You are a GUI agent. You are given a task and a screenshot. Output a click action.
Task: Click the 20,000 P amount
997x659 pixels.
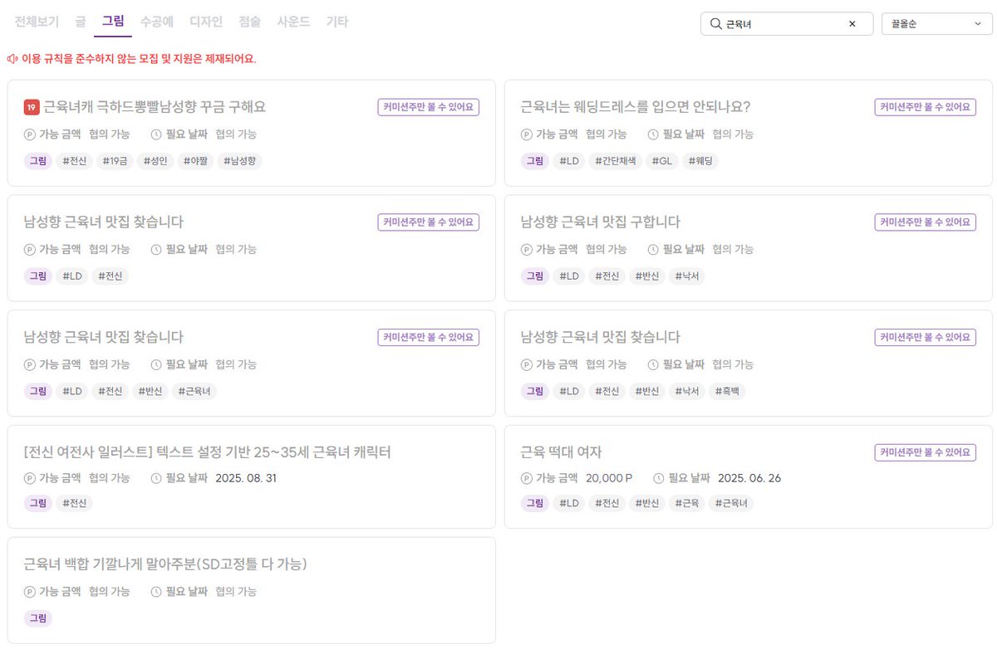tap(609, 478)
